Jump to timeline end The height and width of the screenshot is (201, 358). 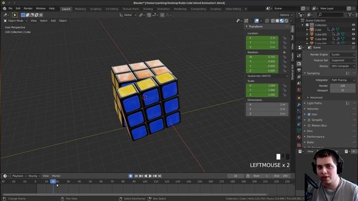click(x=159, y=176)
